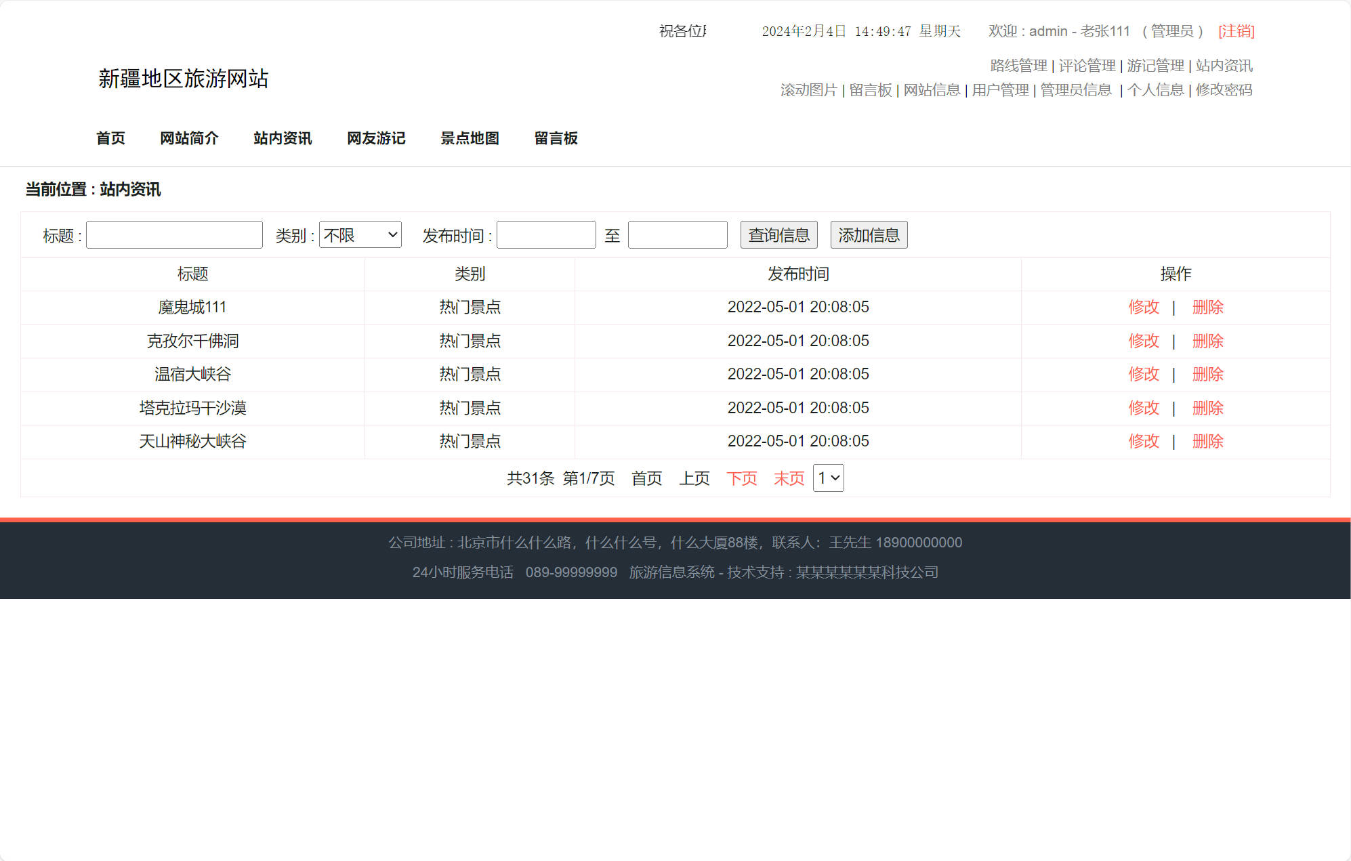1351x861 pixels.
Task: Go to 下页 next page
Action: 741,478
